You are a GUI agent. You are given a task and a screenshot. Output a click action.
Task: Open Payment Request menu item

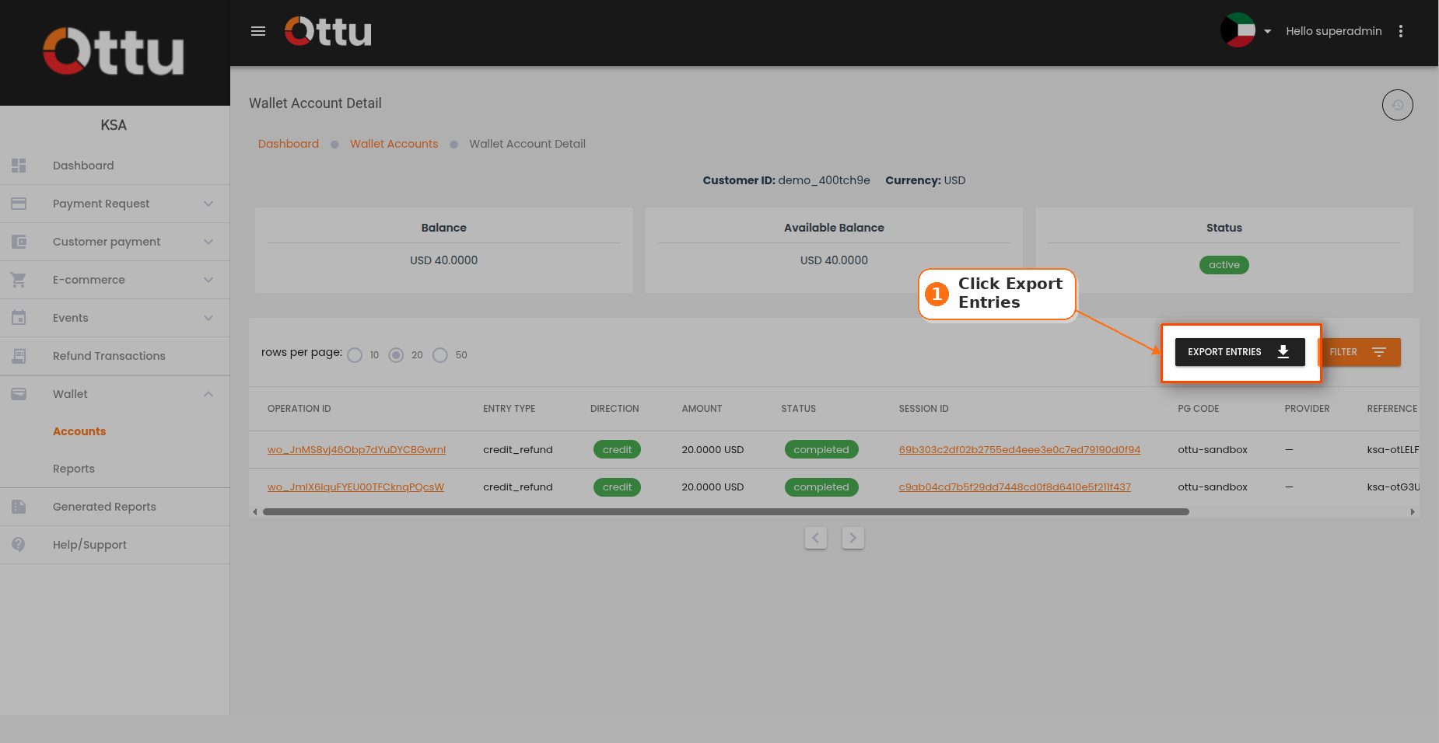coord(114,204)
